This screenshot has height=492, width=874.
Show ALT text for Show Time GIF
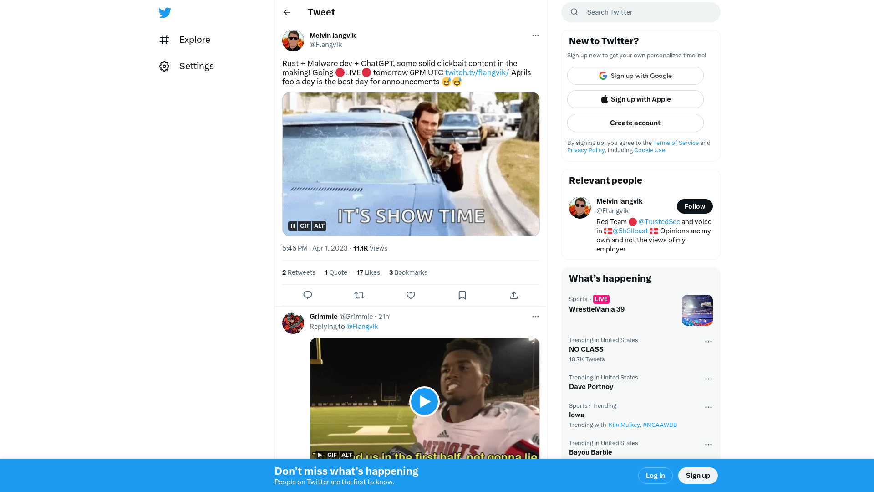click(319, 226)
